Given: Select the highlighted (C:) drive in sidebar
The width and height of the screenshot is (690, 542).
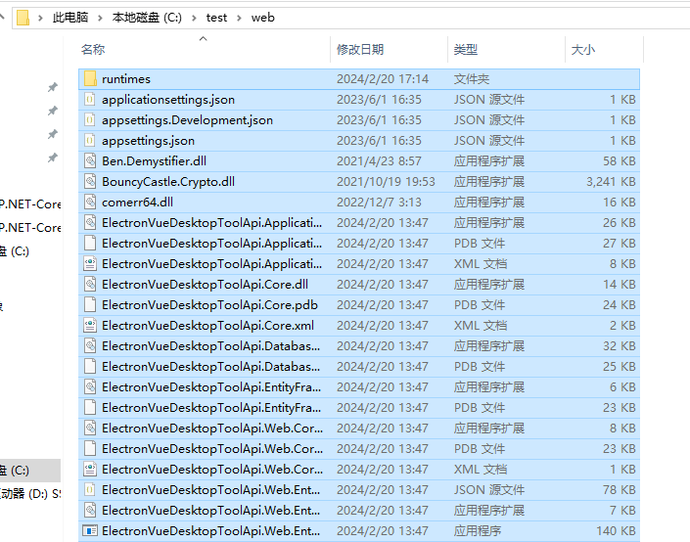Looking at the screenshot, I should 30,471.
